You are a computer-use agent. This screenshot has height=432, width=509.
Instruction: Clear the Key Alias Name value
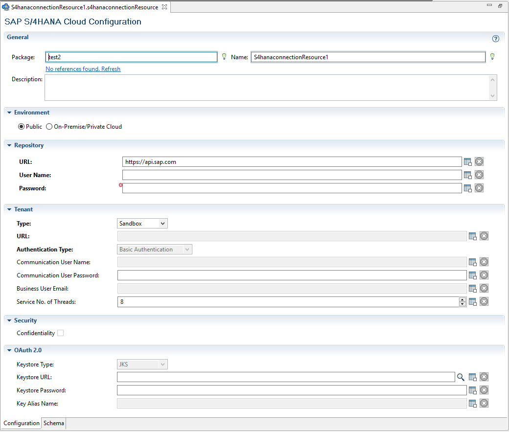coord(484,403)
